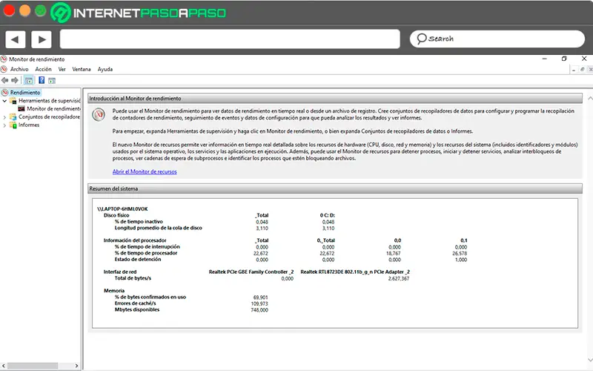Open the Ayuda menu
593x371 pixels.
tap(105, 69)
